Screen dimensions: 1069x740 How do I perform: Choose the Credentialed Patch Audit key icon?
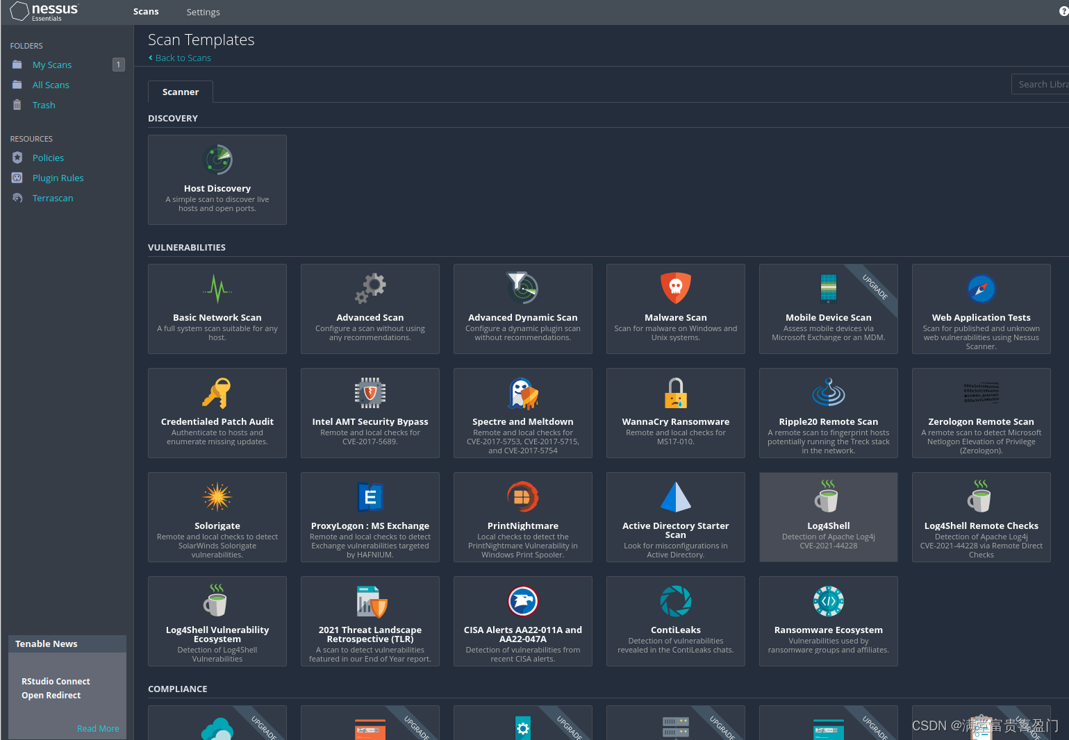(x=217, y=393)
